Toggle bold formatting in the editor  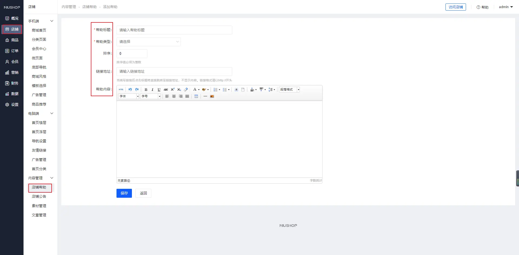pyautogui.click(x=146, y=90)
